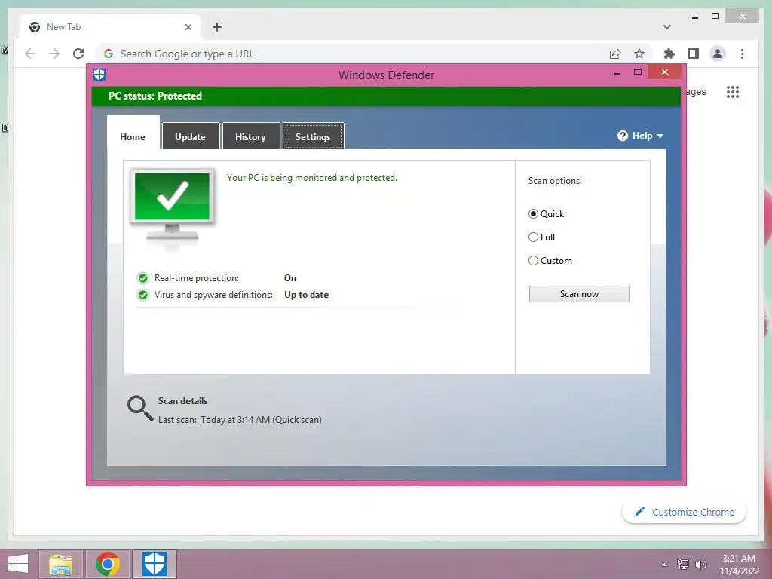This screenshot has height=579, width=772.
Task: Click the share page icon in Chrome
Action: 615,54
